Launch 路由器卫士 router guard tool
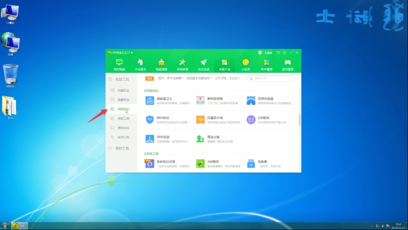This screenshot has width=408, height=230. tap(168, 101)
